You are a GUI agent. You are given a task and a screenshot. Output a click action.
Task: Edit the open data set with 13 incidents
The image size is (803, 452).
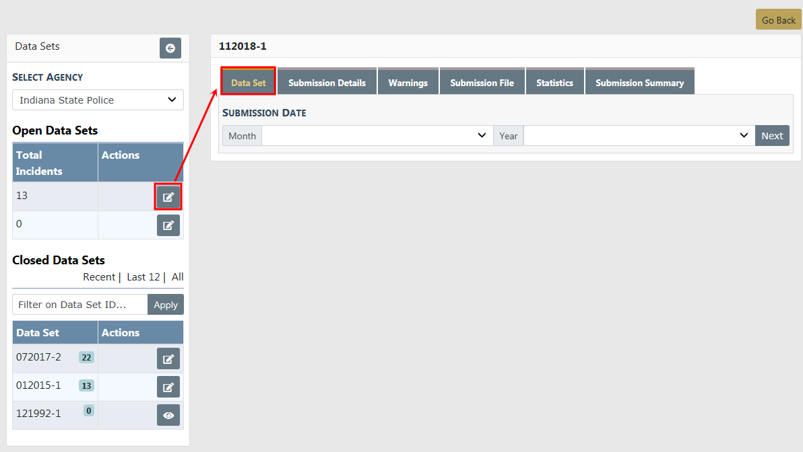coord(168,197)
